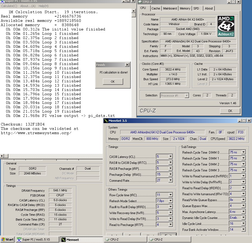Expand the Read to Precharge (tRTP) dropdown

[x=170, y=225]
